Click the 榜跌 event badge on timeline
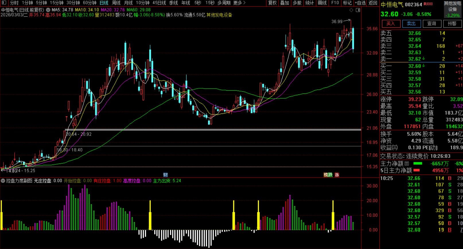463x249 pixels. [328, 175]
